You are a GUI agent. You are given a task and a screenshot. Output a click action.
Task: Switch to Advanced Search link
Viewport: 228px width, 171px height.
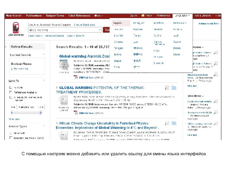(x=54, y=35)
